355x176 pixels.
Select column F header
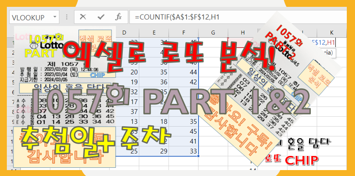click(183, 33)
